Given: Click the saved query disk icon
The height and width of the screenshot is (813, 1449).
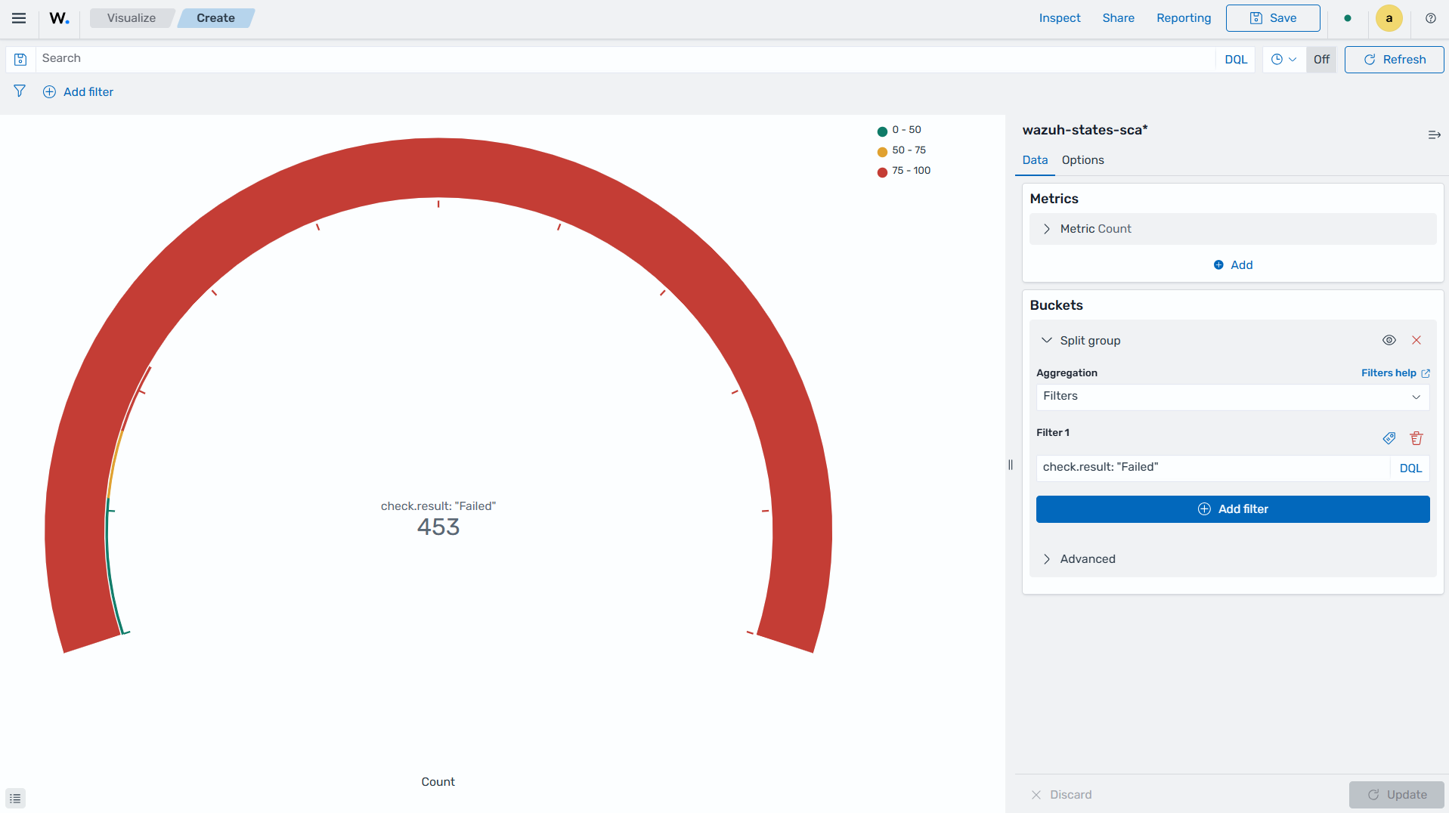Looking at the screenshot, I should [20, 60].
